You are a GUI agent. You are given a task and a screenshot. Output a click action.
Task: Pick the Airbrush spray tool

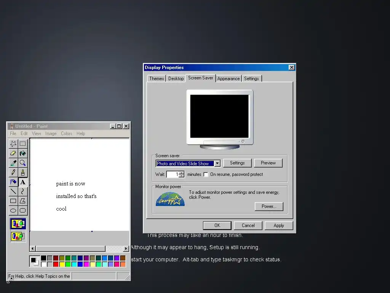(13, 182)
